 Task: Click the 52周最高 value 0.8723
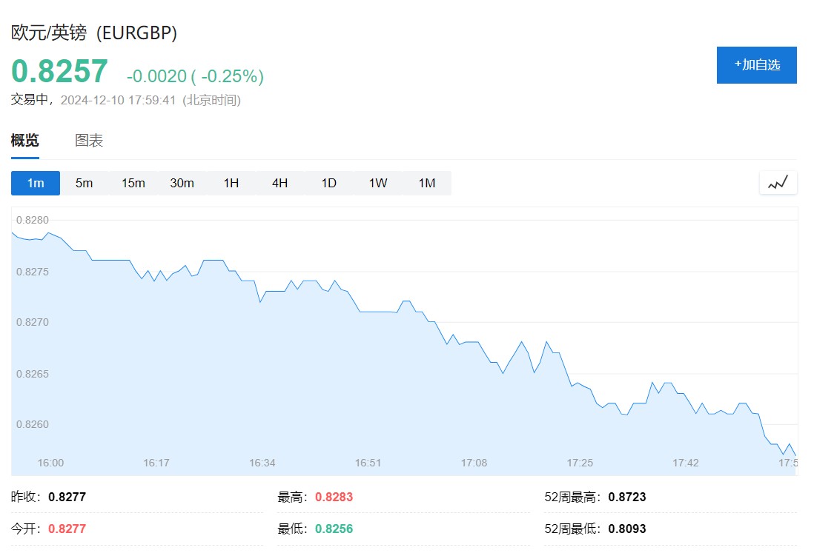(x=627, y=497)
